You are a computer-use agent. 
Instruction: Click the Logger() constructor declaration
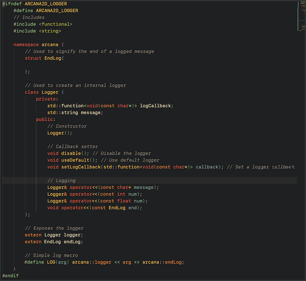[59, 133]
